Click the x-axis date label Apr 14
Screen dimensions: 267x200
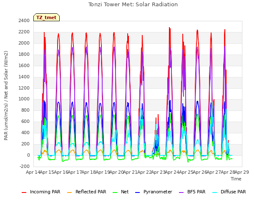coord(33,172)
